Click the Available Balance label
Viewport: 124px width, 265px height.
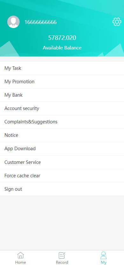62,48
